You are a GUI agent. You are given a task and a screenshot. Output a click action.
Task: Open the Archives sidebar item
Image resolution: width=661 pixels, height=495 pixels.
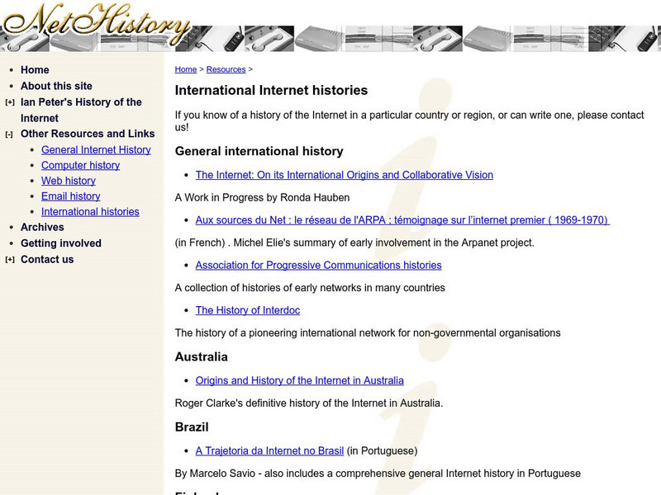point(42,227)
